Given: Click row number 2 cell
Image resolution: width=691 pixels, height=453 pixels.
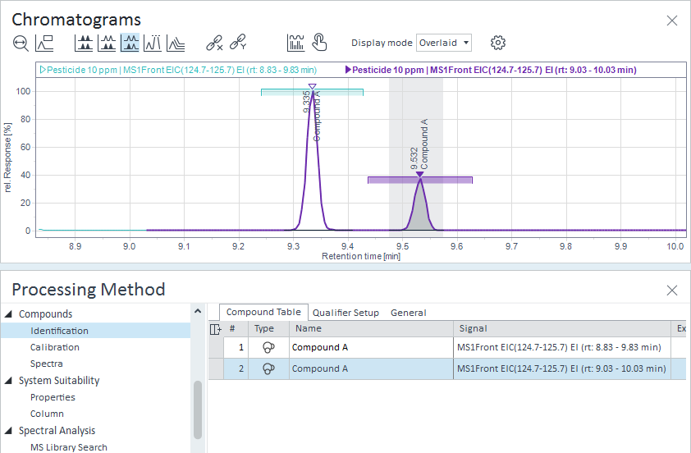Looking at the screenshot, I should 236,368.
